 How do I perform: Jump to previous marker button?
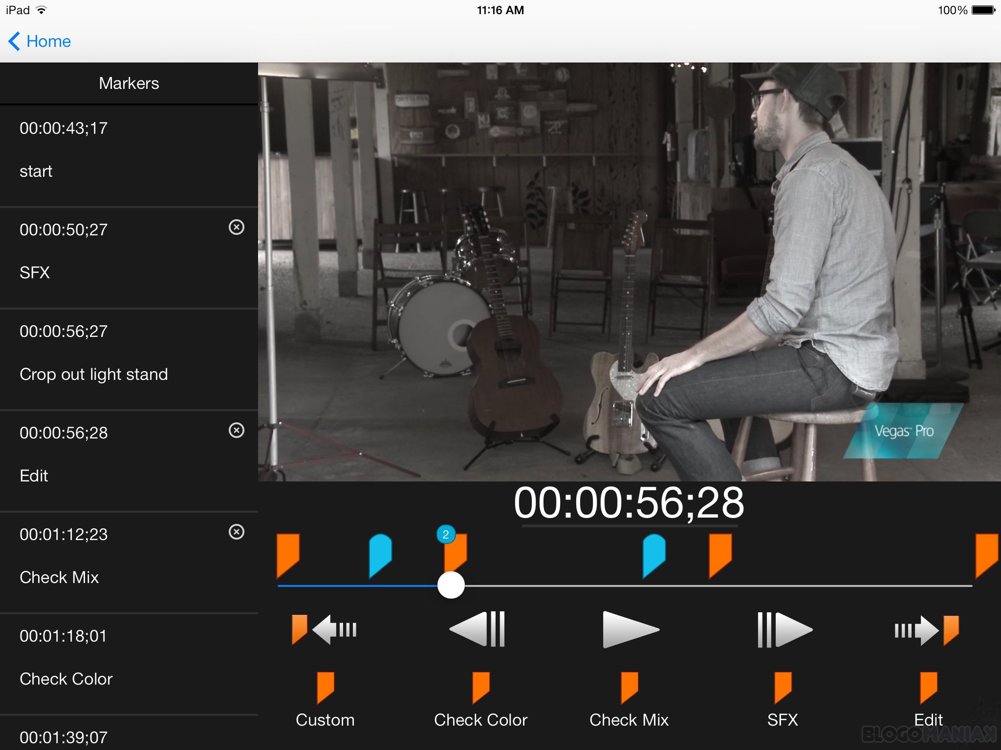pyautogui.click(x=325, y=630)
